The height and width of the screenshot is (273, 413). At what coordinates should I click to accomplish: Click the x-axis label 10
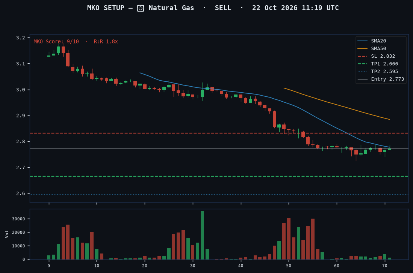coord(97,266)
